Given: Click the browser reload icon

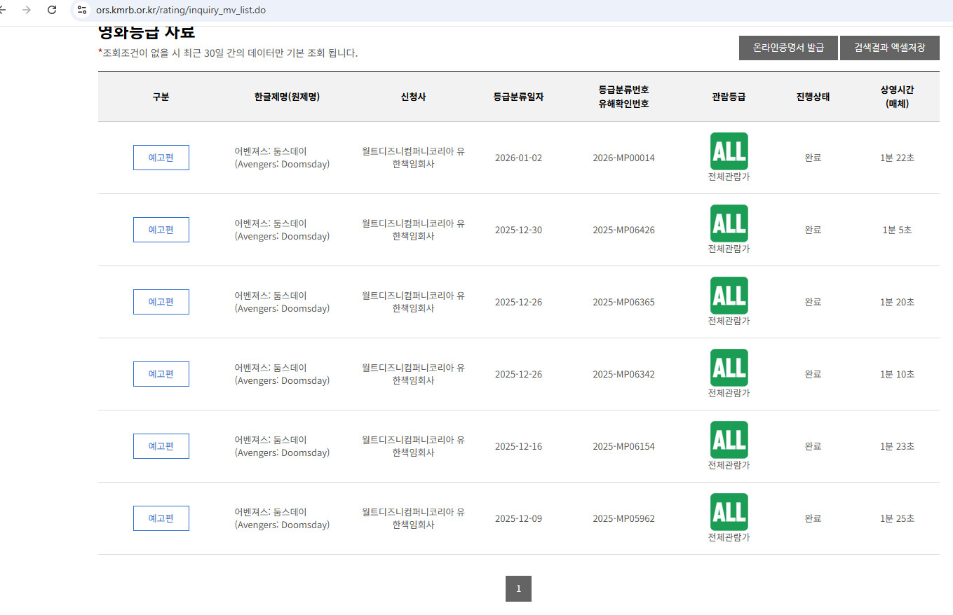Looking at the screenshot, I should pyautogui.click(x=51, y=10).
